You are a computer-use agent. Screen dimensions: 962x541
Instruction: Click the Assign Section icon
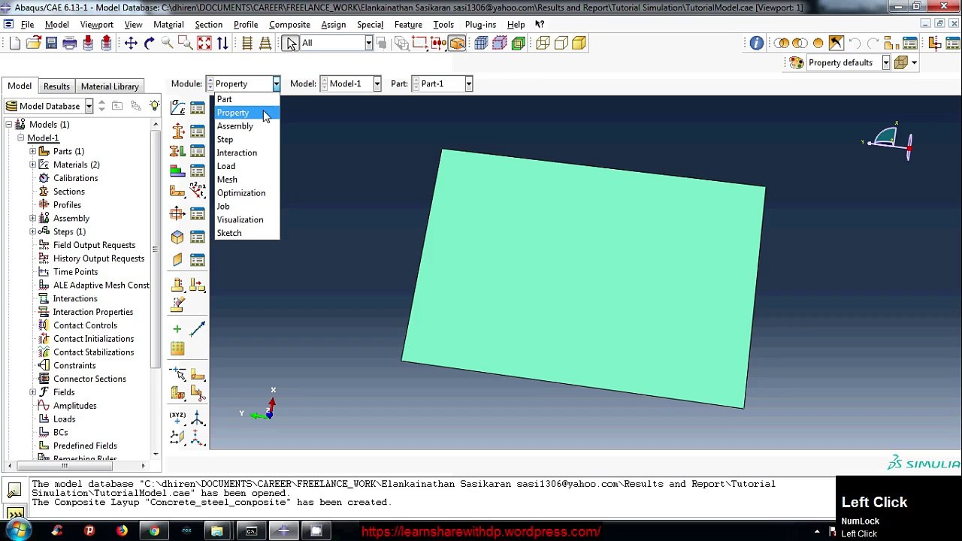[x=177, y=151]
